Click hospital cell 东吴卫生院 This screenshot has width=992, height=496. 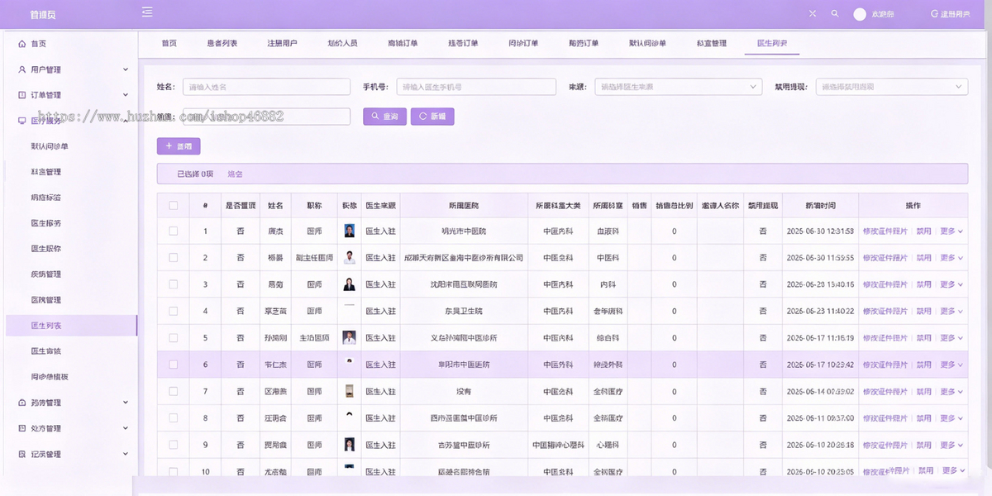point(464,312)
